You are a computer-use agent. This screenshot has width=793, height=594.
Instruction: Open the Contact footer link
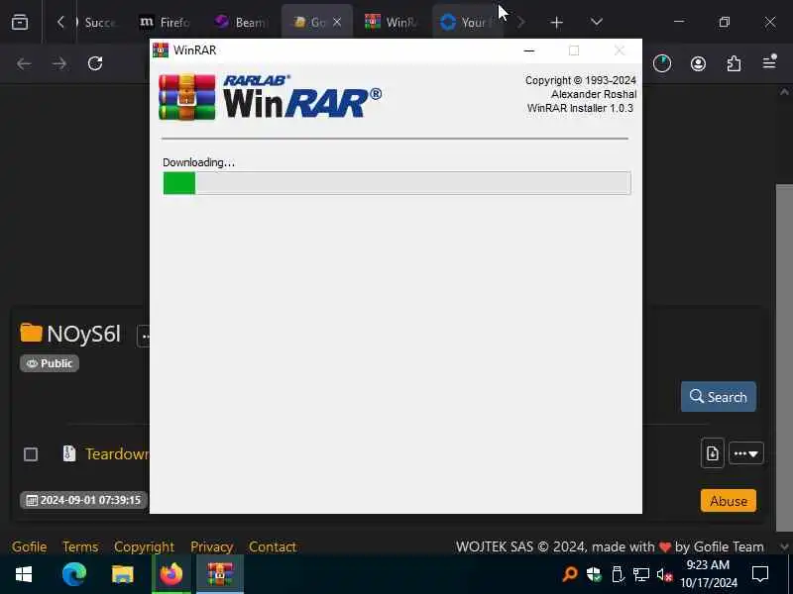(272, 546)
